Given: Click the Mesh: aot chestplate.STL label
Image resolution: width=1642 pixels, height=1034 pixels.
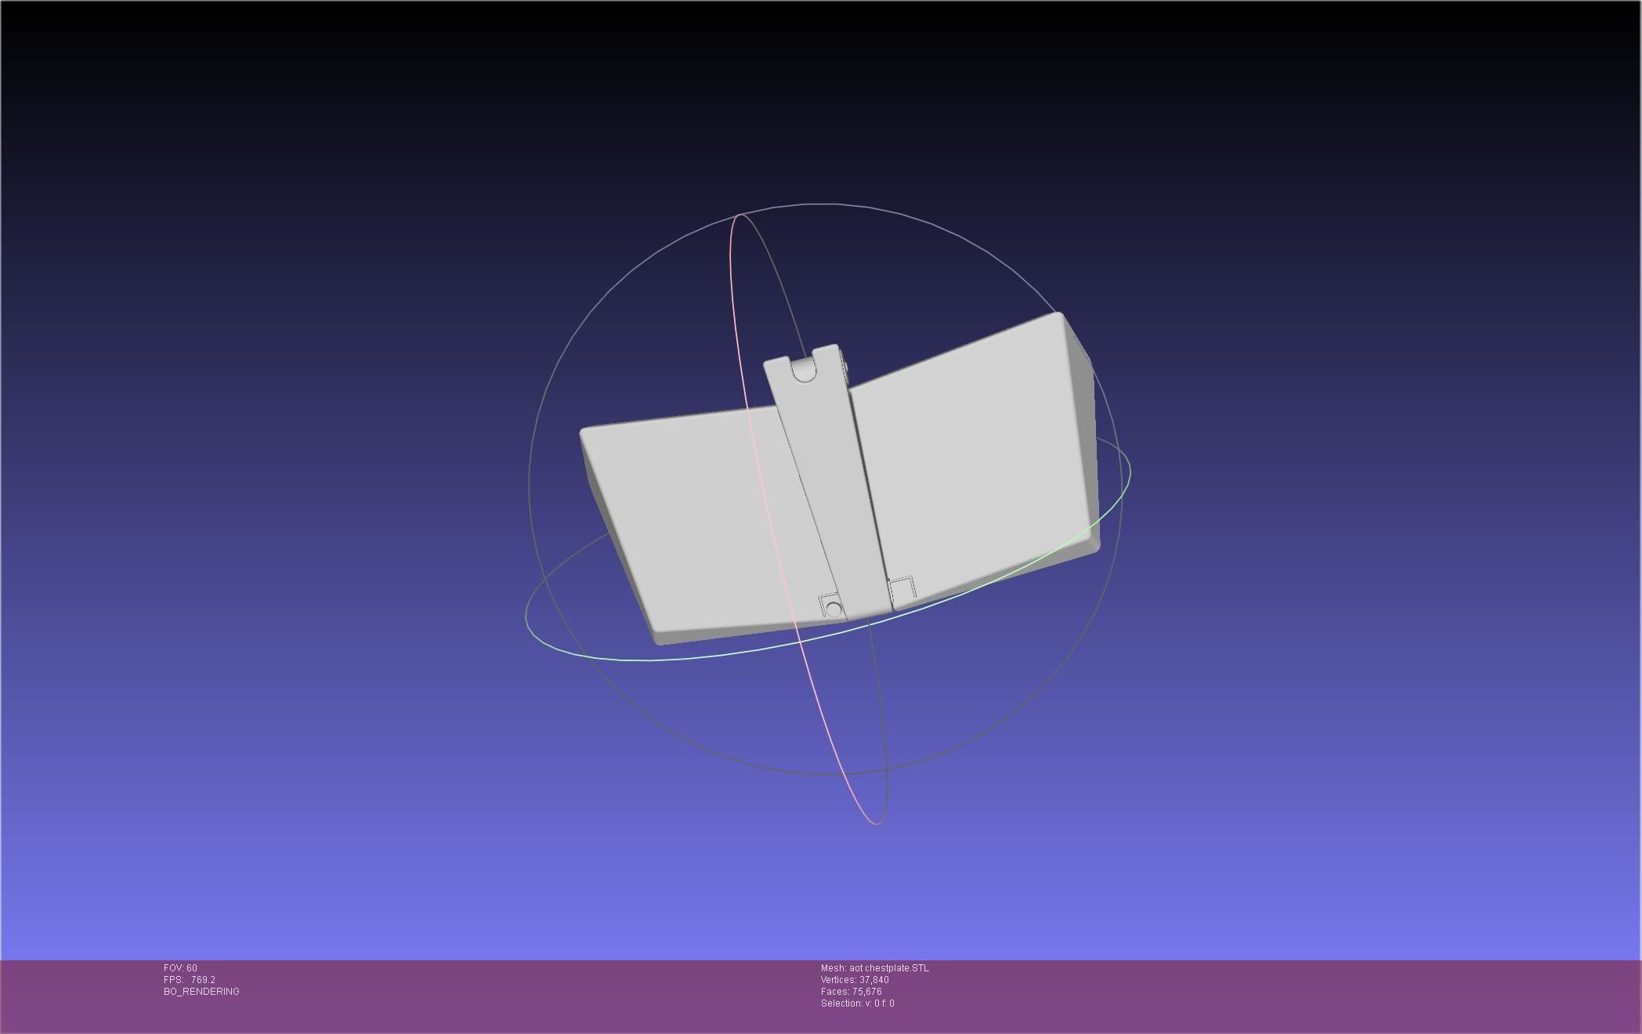Looking at the screenshot, I should (x=874, y=968).
